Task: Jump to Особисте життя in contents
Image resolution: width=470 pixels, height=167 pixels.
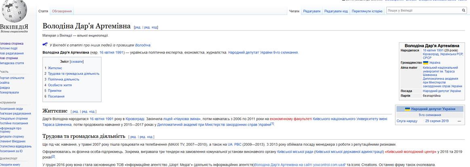Action: (60, 85)
